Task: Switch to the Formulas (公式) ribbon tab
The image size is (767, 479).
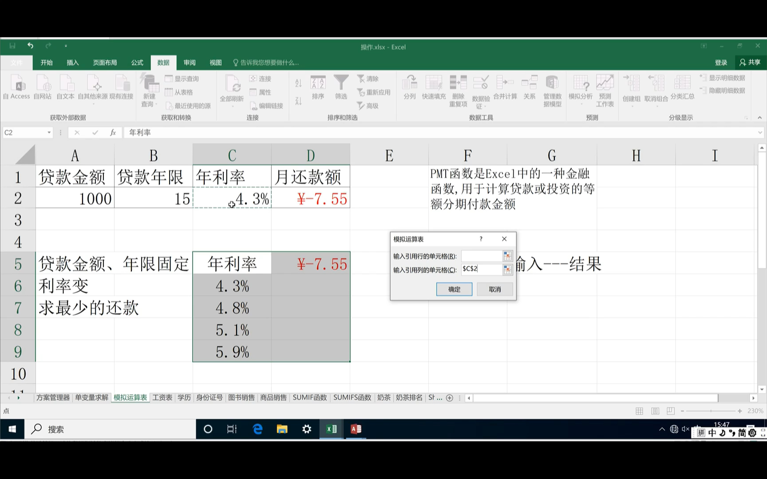Action: 137,63
